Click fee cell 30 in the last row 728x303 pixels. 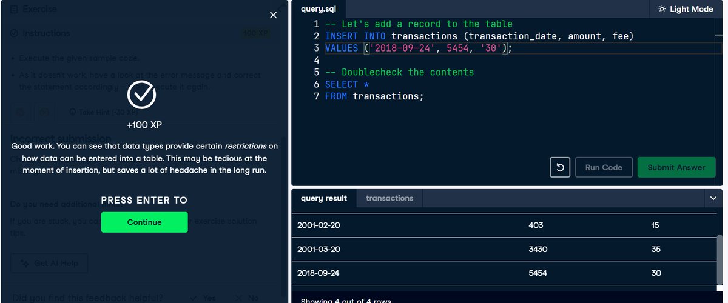(x=656, y=273)
